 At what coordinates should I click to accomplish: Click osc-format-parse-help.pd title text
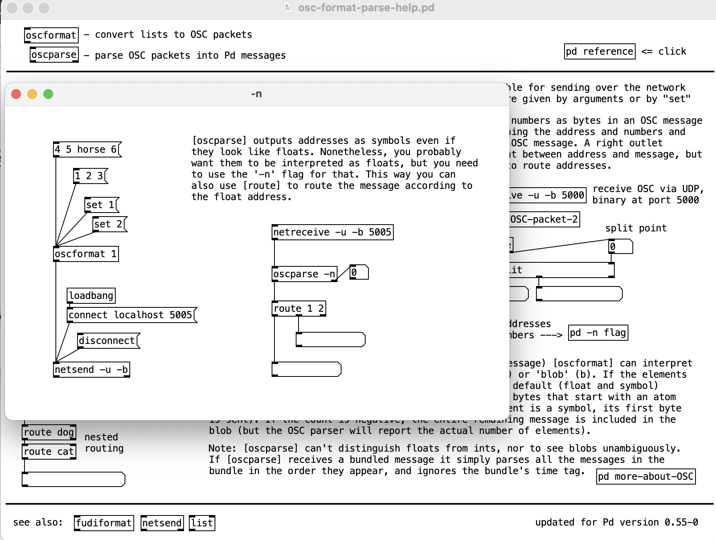click(x=366, y=8)
